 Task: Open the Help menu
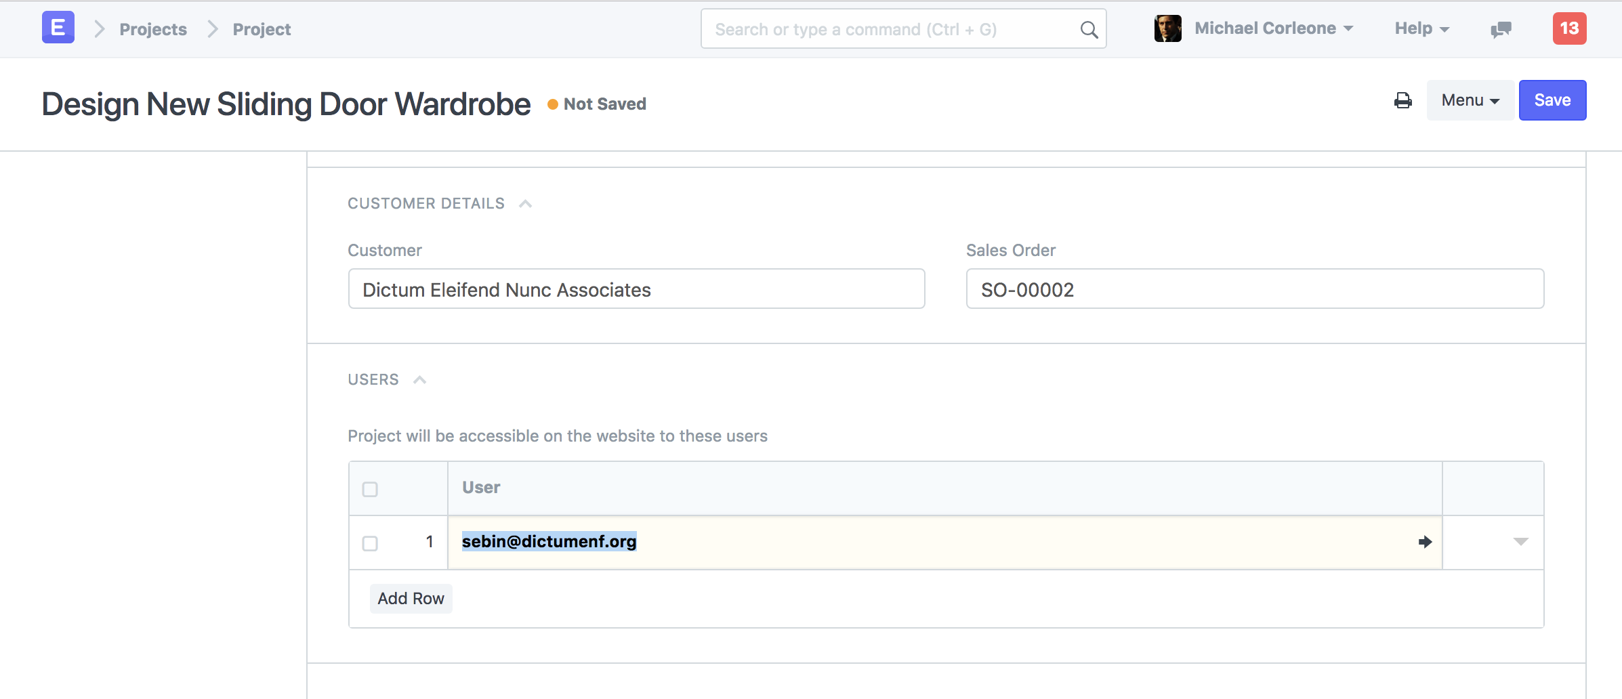[x=1421, y=28]
